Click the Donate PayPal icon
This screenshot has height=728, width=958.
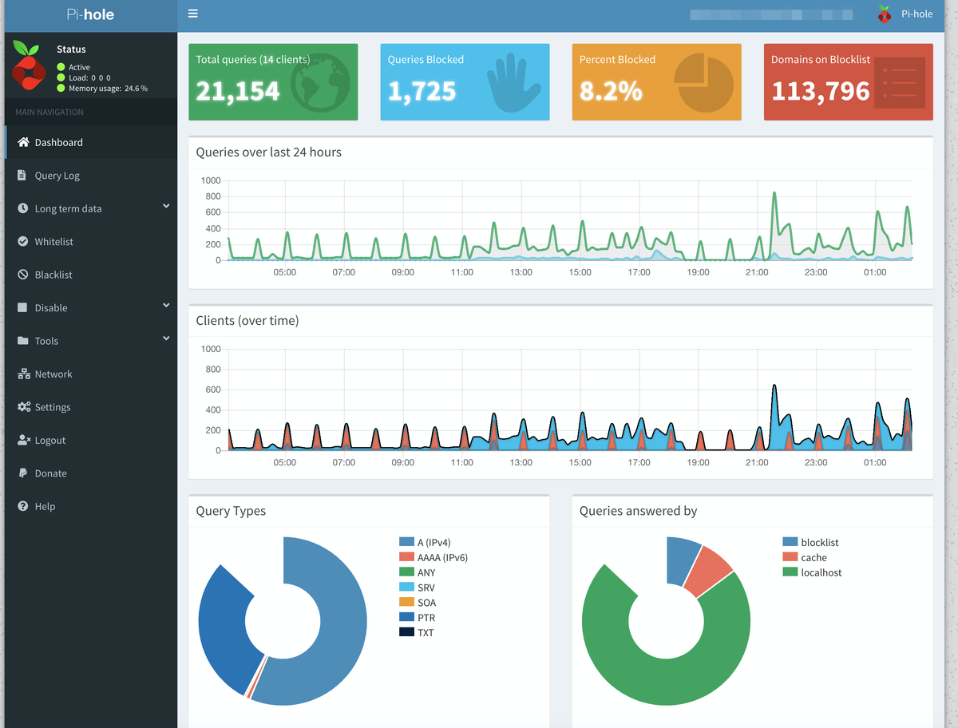tap(22, 473)
